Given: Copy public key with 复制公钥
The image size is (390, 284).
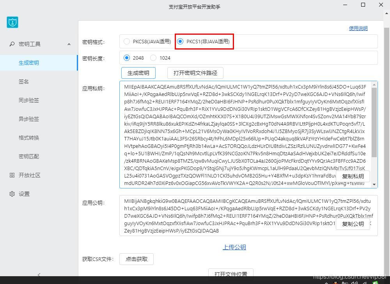Looking at the screenshot, I should click(353, 224).
